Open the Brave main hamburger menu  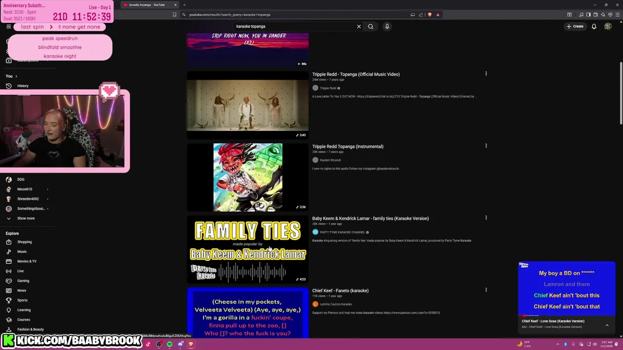point(617,15)
